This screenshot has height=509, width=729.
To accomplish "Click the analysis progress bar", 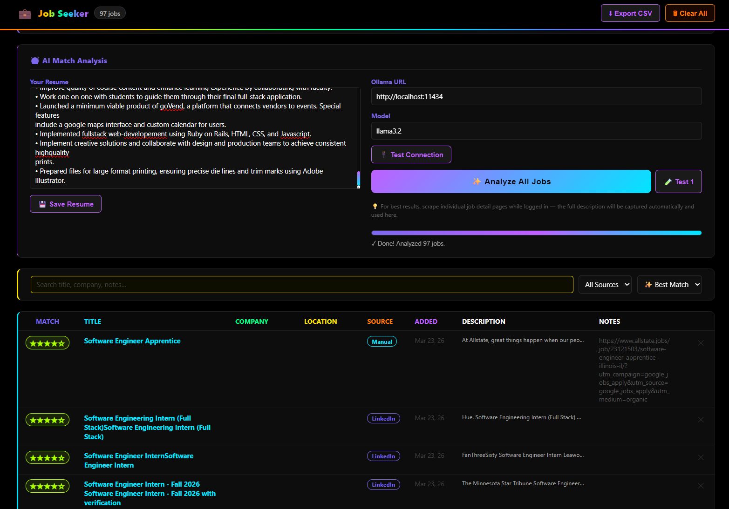I will tap(536, 233).
